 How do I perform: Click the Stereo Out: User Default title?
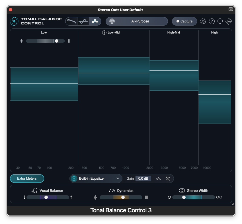point(120,10)
